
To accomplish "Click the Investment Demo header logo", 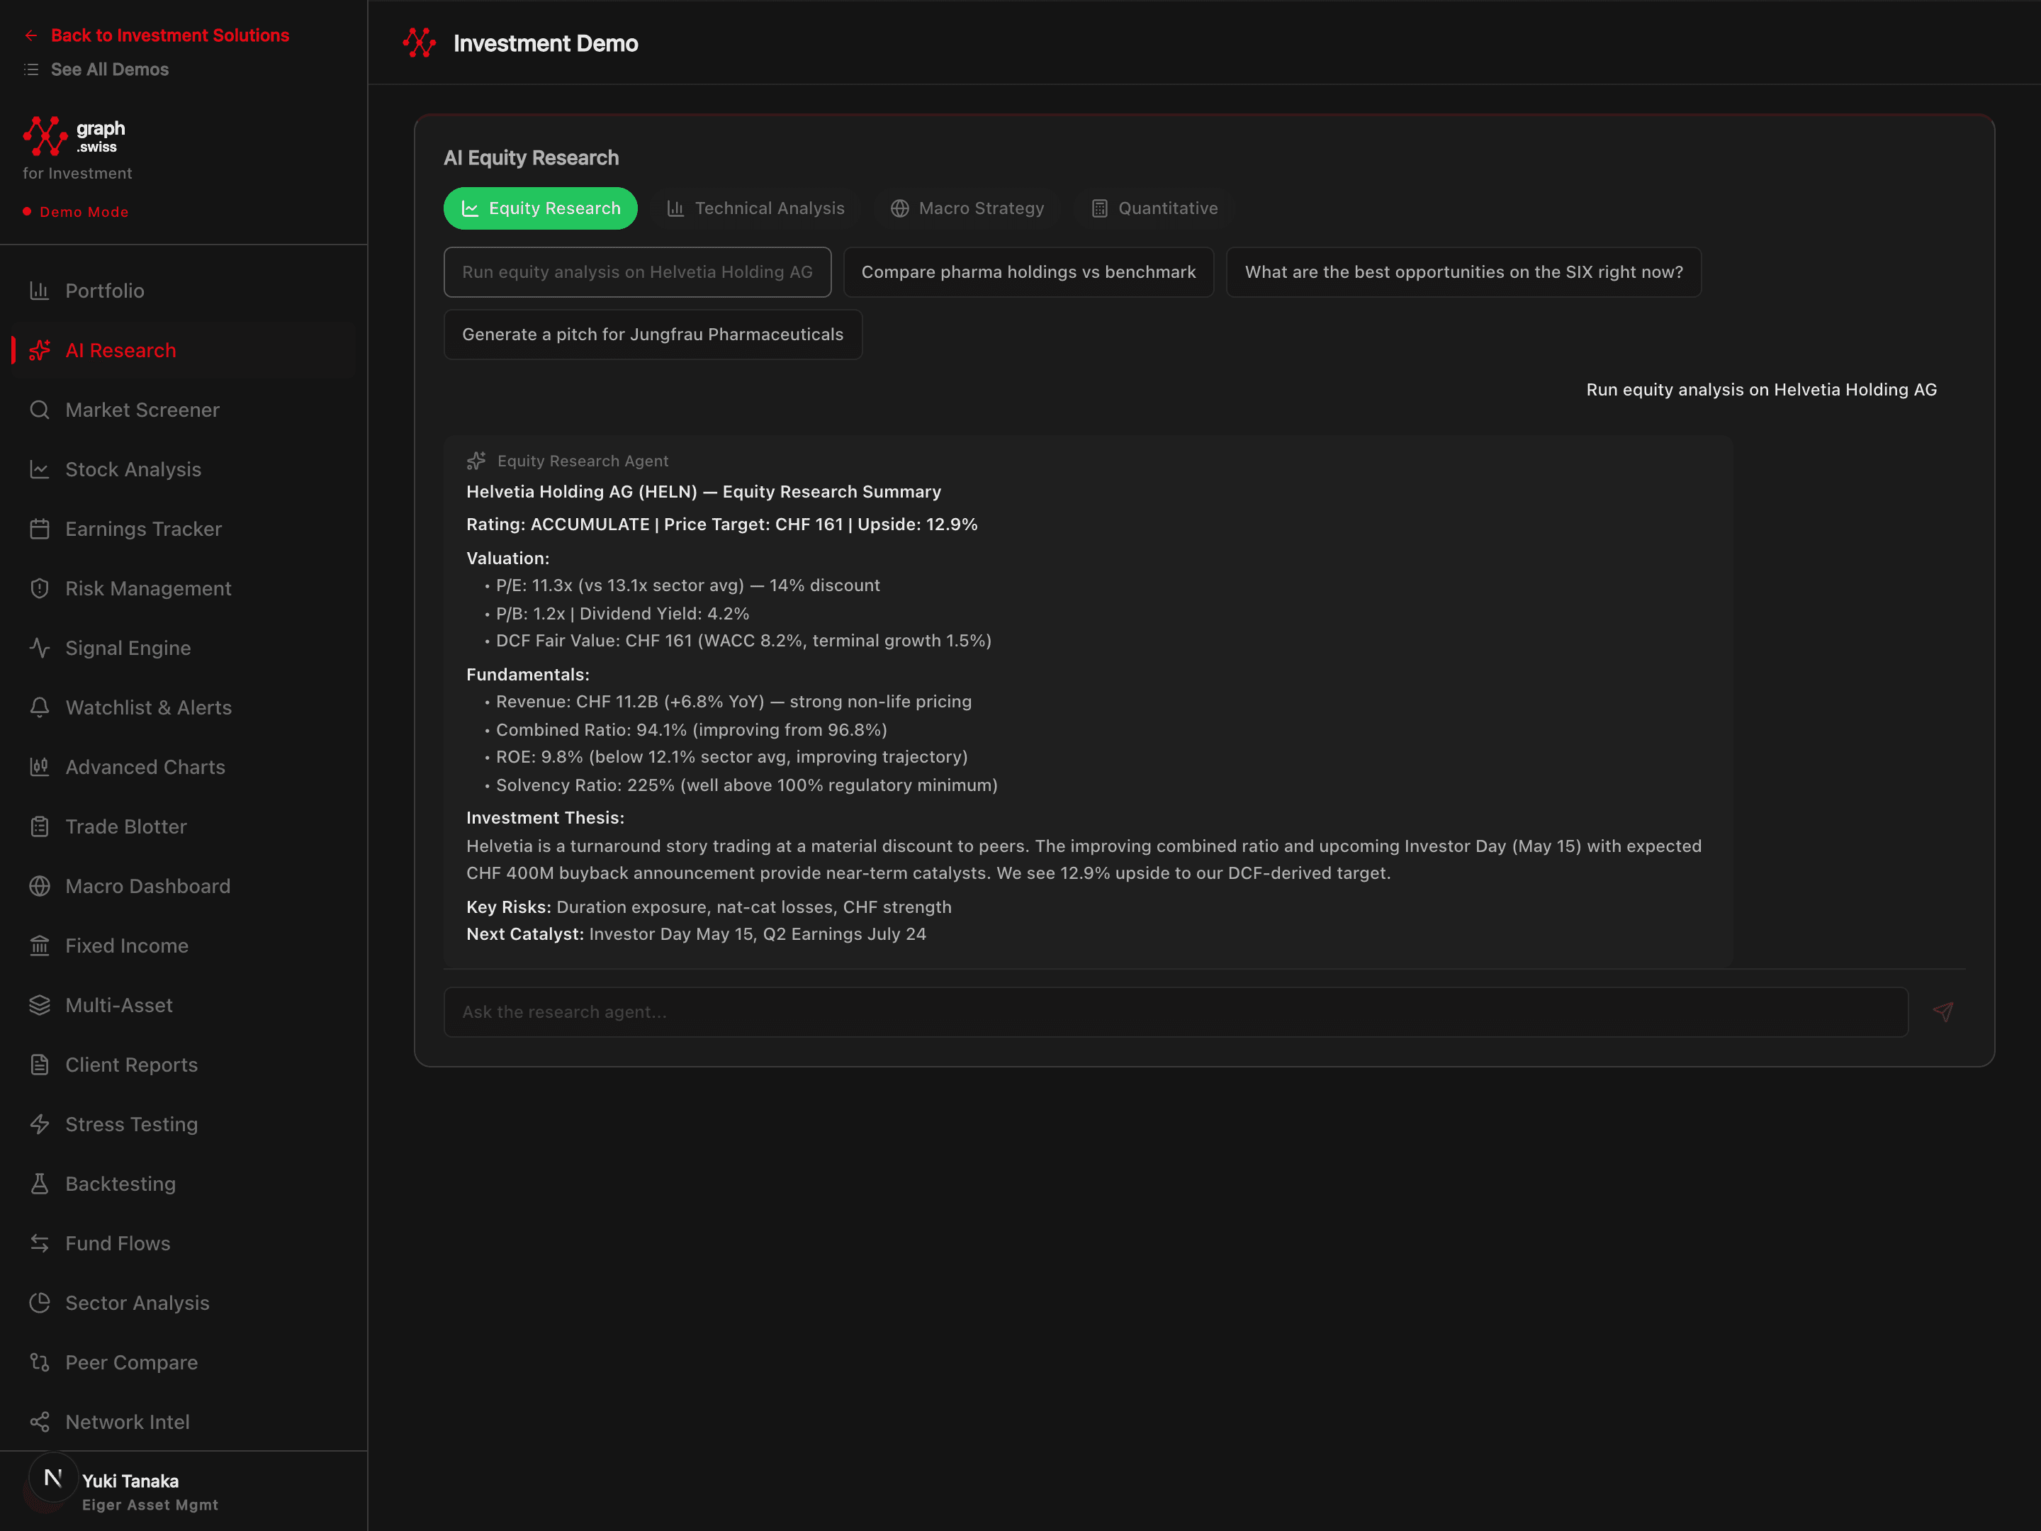I will (x=419, y=43).
